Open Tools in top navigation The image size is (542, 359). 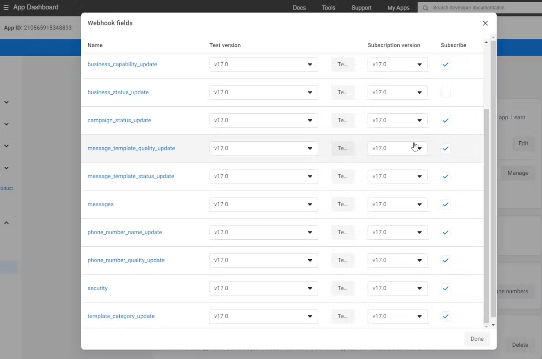pyautogui.click(x=328, y=8)
